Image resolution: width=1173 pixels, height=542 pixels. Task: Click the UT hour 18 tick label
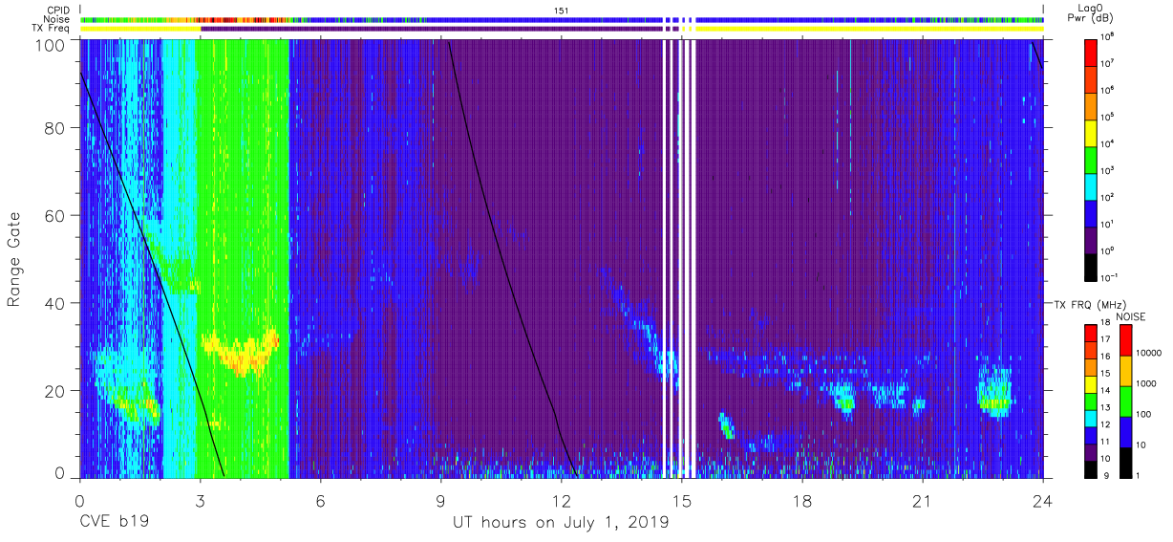click(x=802, y=500)
